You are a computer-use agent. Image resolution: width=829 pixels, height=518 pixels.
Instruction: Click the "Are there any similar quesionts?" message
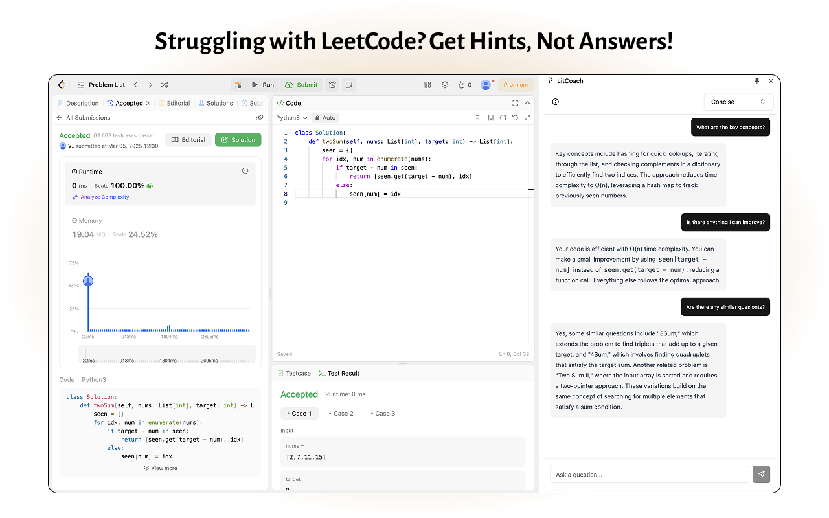[726, 307]
